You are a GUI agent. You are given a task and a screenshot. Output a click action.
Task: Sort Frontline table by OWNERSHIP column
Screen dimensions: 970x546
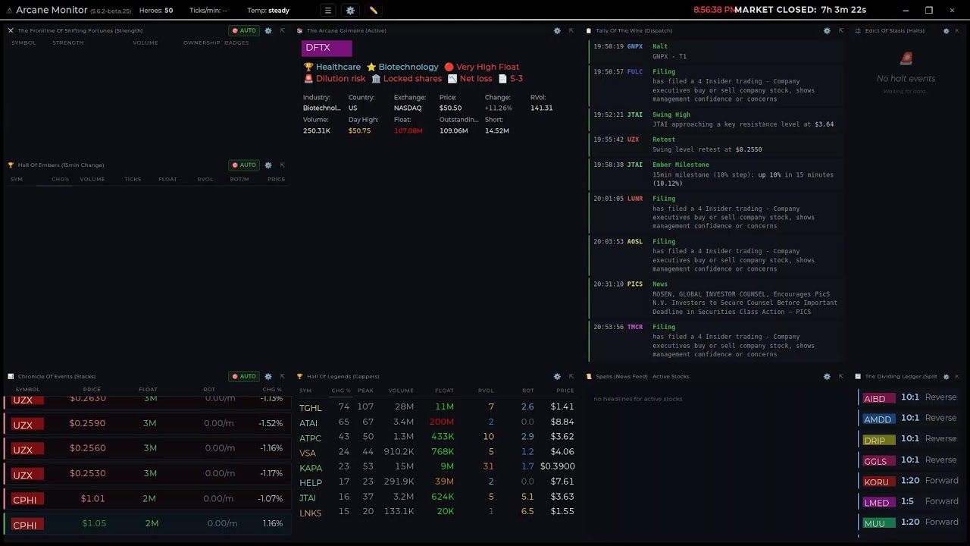(x=202, y=42)
